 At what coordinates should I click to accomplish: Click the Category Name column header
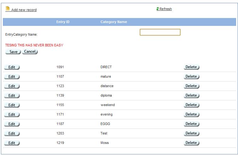point(114,22)
